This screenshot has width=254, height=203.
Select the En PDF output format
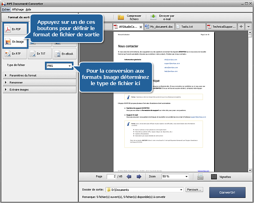[x=16, y=29]
